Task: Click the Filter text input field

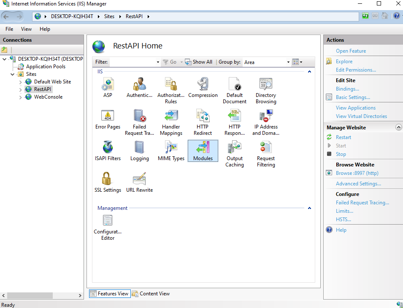Action: coord(132,62)
